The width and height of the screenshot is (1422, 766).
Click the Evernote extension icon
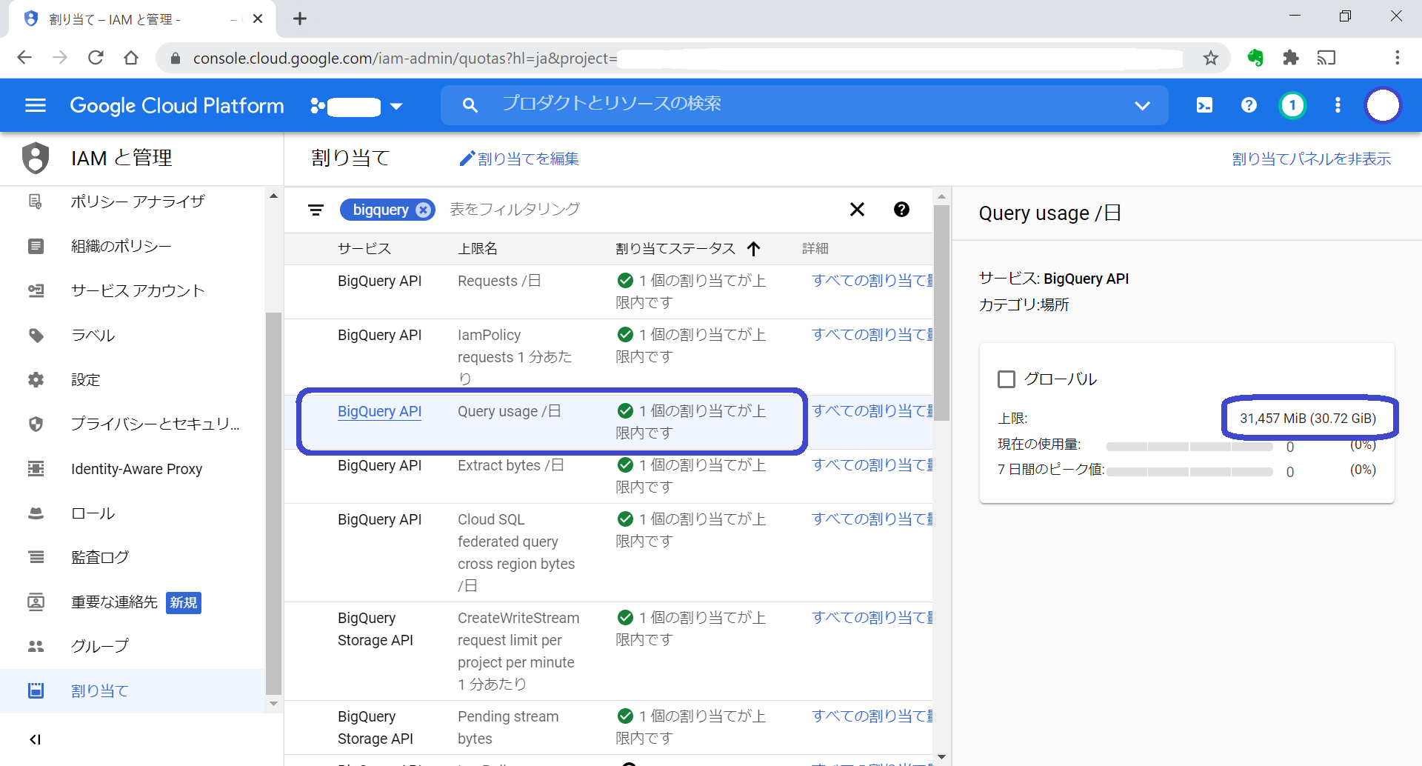click(x=1255, y=58)
